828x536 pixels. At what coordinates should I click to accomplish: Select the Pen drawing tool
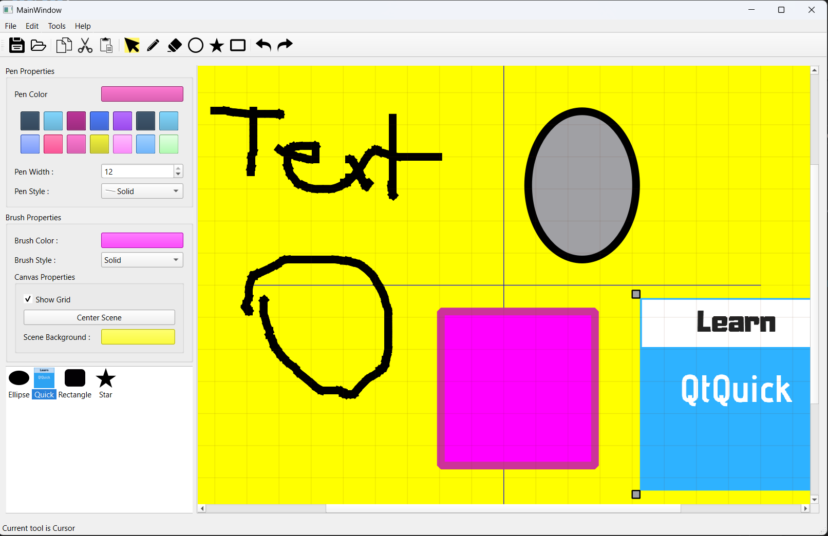[153, 45]
